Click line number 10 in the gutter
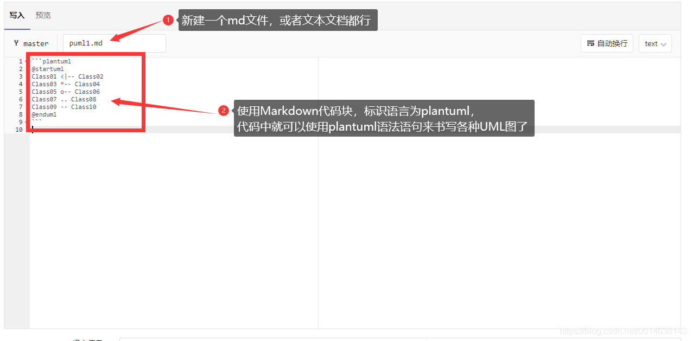This screenshot has height=341, width=692. pyautogui.click(x=19, y=130)
